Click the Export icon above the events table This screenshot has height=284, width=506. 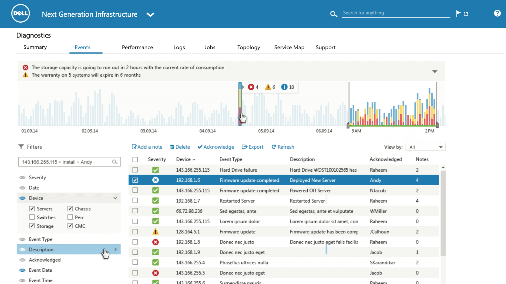244,147
